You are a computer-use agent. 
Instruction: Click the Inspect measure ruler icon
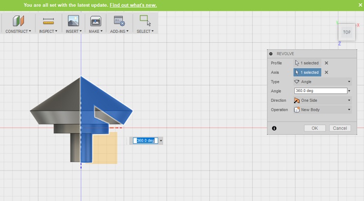click(x=48, y=21)
